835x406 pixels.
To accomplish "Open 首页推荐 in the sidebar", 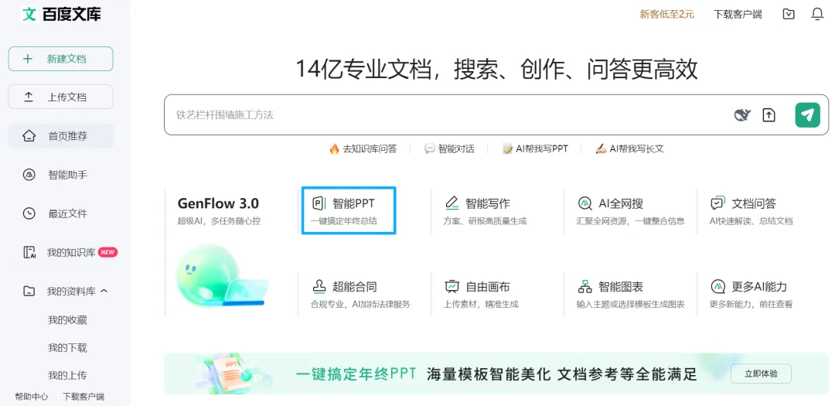I will coord(61,136).
